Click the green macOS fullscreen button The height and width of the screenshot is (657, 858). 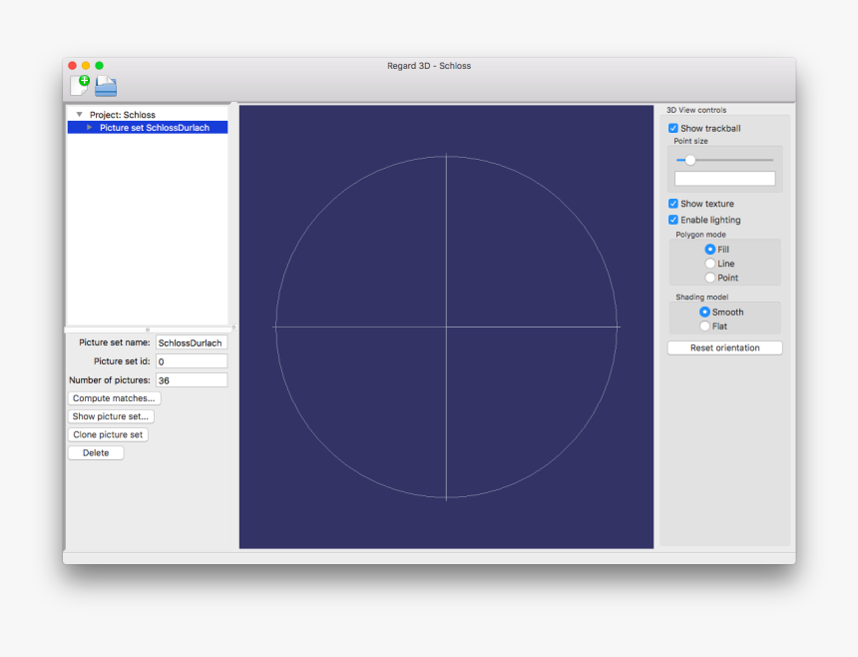99,66
